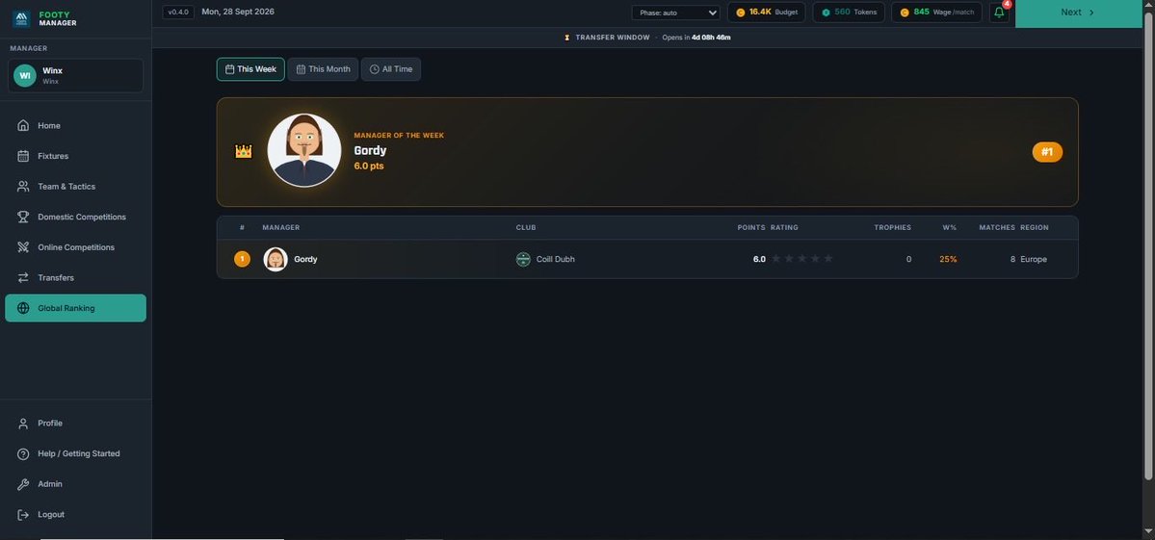
Task: Click the Next button
Action: coord(1078,13)
